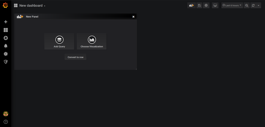Expand the refresh interval dropdown arrow

(259, 5)
